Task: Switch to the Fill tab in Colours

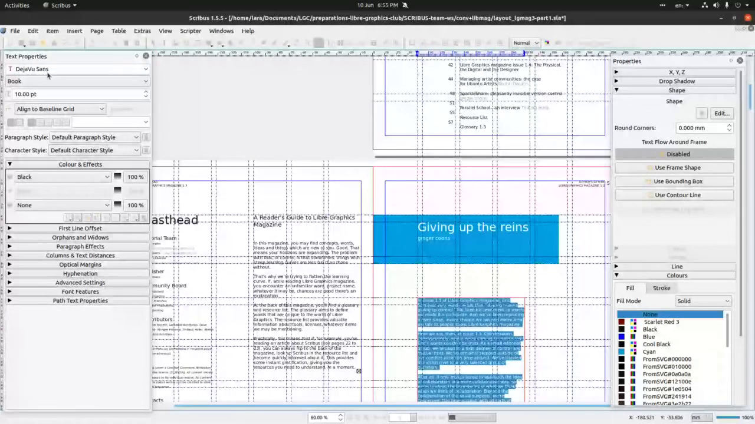Action: point(630,288)
